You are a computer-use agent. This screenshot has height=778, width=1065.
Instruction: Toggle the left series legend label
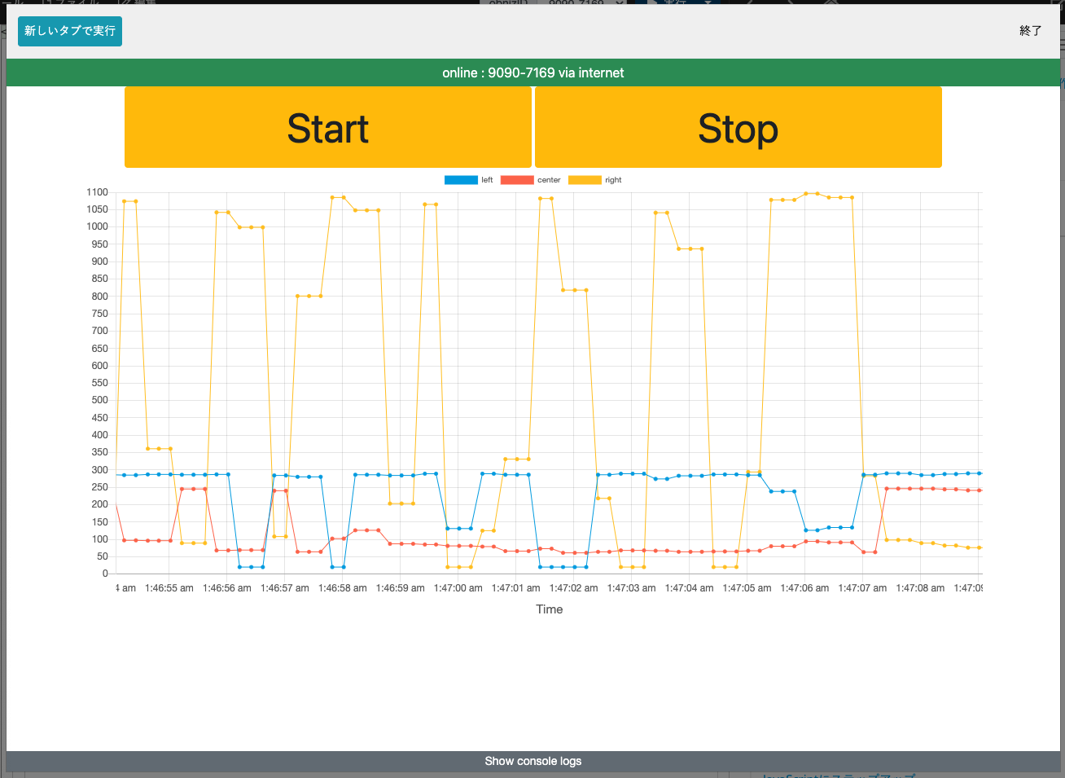[x=487, y=180]
